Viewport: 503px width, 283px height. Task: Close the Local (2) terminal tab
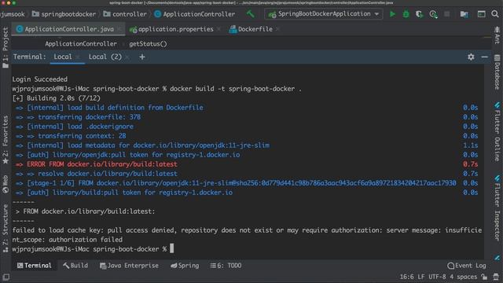coord(127,57)
